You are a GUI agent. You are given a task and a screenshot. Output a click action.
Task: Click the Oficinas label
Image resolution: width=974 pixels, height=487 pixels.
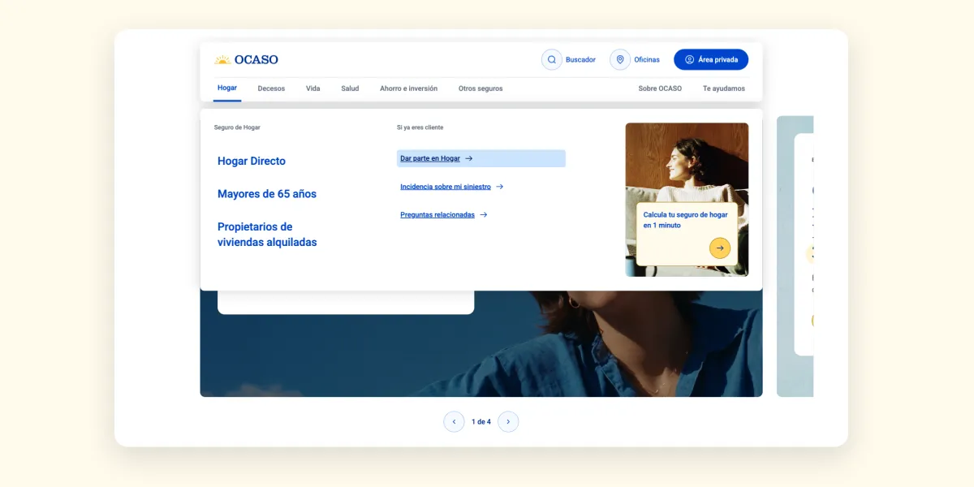[x=647, y=59]
